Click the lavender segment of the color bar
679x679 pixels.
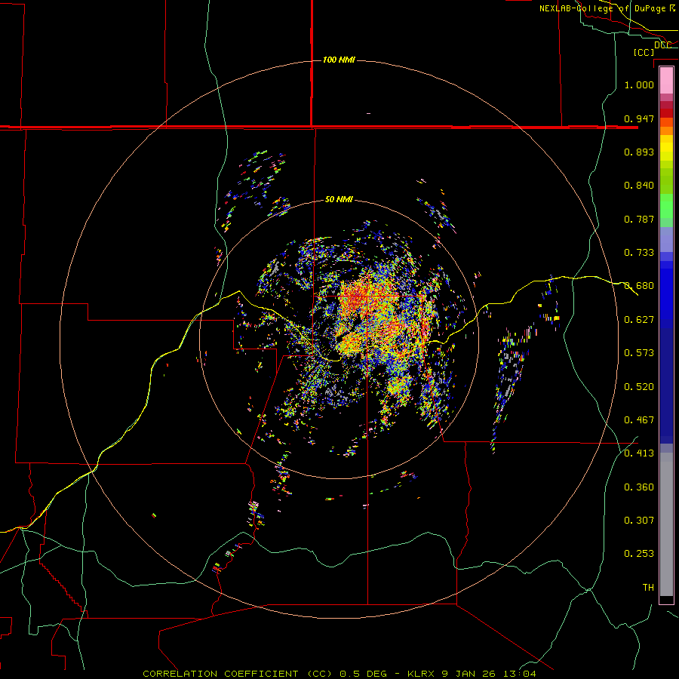(666, 239)
